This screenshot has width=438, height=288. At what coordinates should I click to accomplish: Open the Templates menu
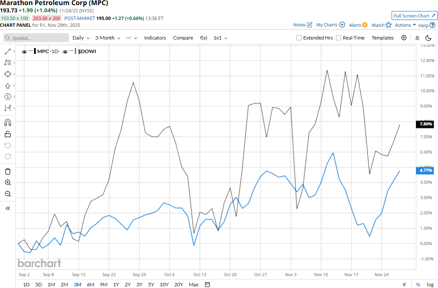pos(382,38)
